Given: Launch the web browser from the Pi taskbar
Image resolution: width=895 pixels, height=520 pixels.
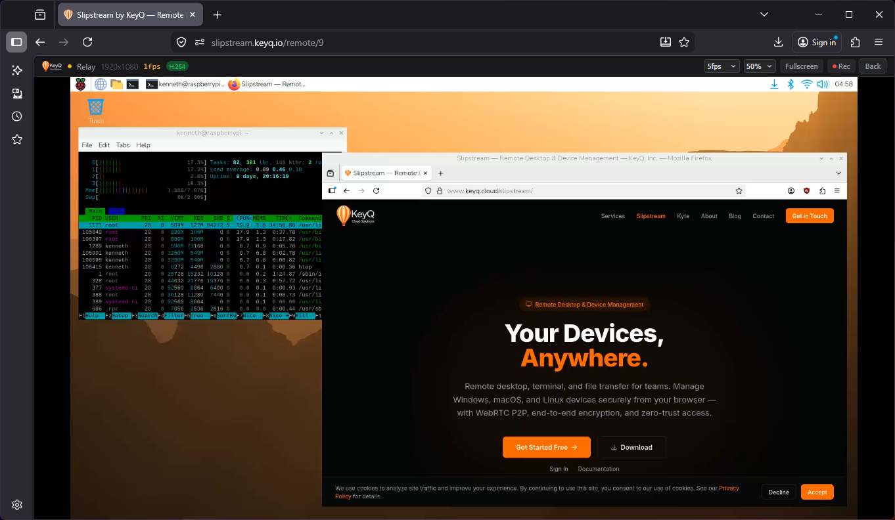Looking at the screenshot, I should [x=100, y=83].
